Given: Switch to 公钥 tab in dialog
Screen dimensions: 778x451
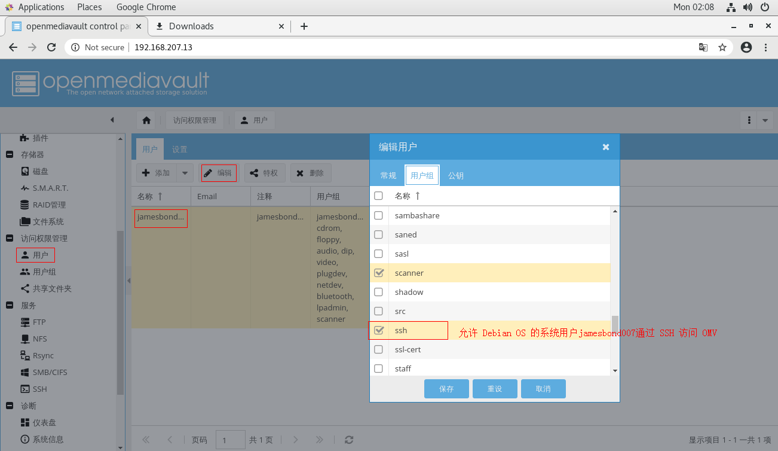Looking at the screenshot, I should tap(456, 175).
